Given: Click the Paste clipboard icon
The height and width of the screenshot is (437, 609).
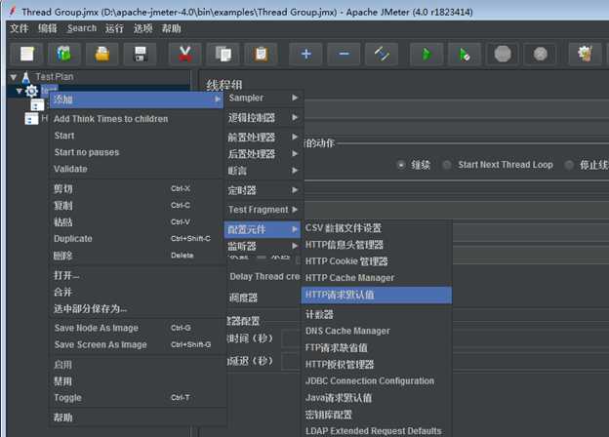Looking at the screenshot, I should pyautogui.click(x=261, y=54).
